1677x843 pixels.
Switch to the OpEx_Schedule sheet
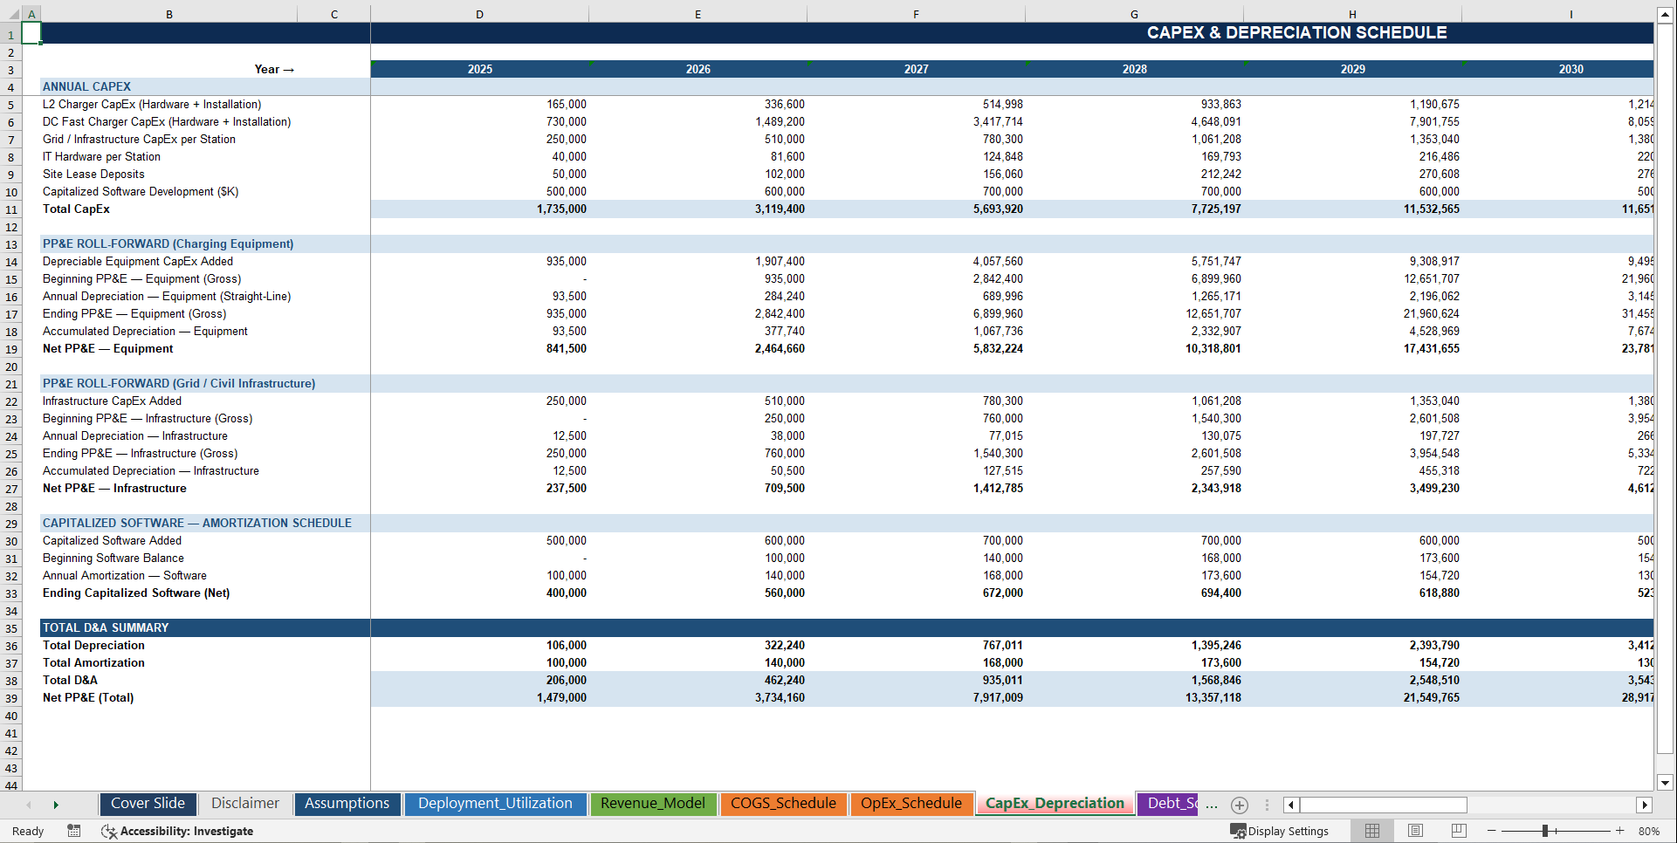(x=911, y=803)
